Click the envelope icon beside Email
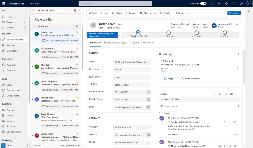 pyautogui.click(x=148, y=107)
